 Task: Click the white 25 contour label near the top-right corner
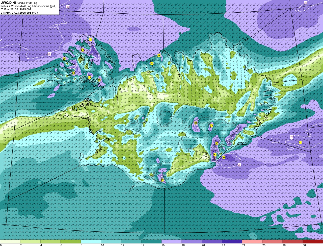click(x=306, y=3)
